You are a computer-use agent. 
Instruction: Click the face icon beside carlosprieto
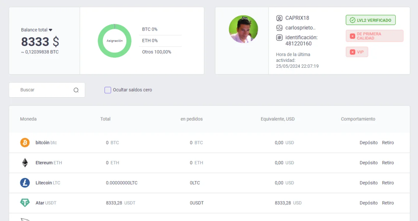point(279,28)
